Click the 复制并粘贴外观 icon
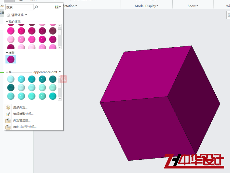The height and width of the screenshot is (173, 230). click(8, 127)
